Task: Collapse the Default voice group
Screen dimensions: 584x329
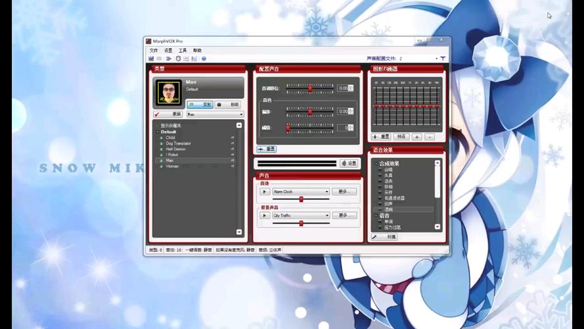Action: tap(158, 132)
